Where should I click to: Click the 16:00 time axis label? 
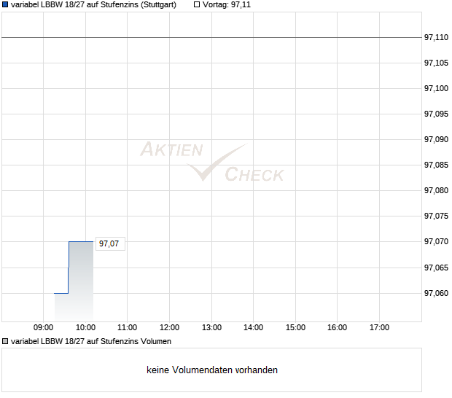[337, 328]
